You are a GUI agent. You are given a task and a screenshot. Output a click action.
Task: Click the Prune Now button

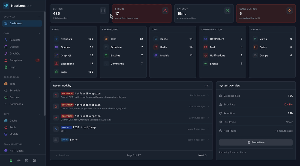pyautogui.click(x=256, y=142)
